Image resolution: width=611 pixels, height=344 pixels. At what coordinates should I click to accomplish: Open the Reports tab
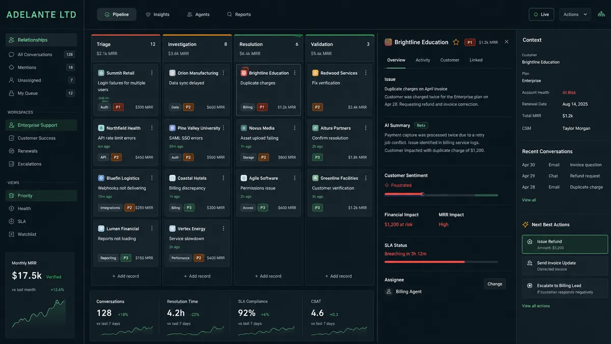(239, 14)
